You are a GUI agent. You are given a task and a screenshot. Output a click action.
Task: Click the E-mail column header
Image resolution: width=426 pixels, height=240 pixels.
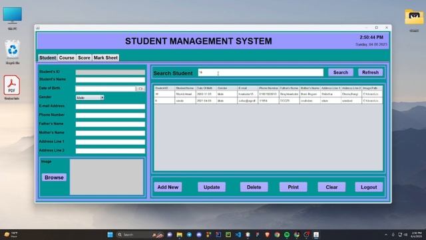pos(248,88)
